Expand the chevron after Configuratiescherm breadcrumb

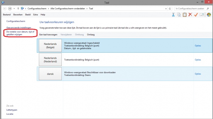tap(48, 9)
